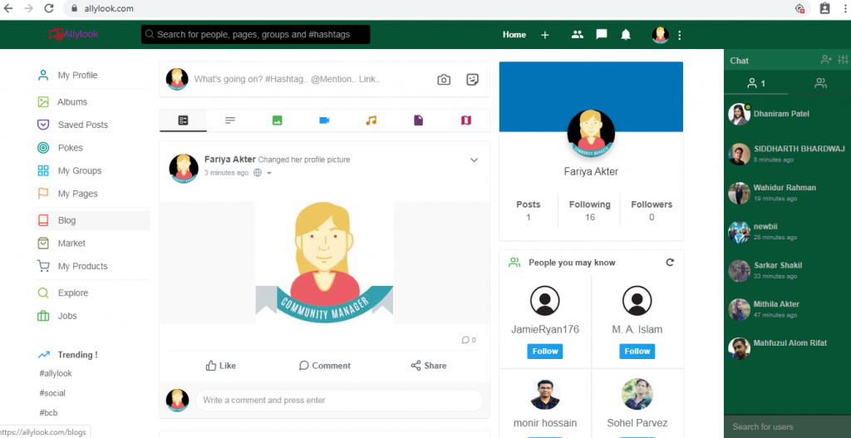Click the Search for users field
Viewport: 851px width, 438px height.
click(786, 426)
